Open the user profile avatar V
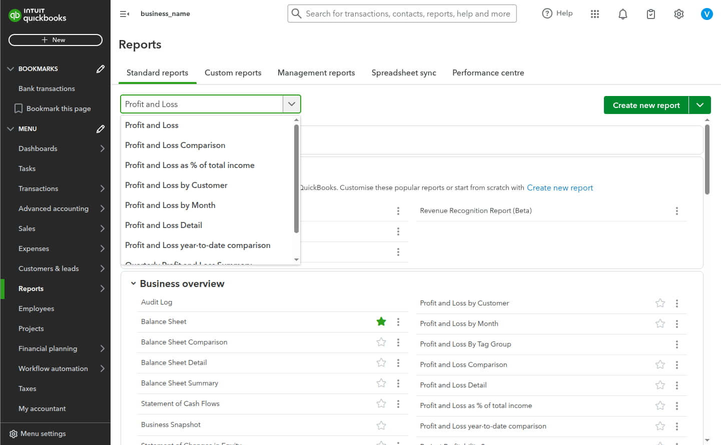 coord(707,14)
